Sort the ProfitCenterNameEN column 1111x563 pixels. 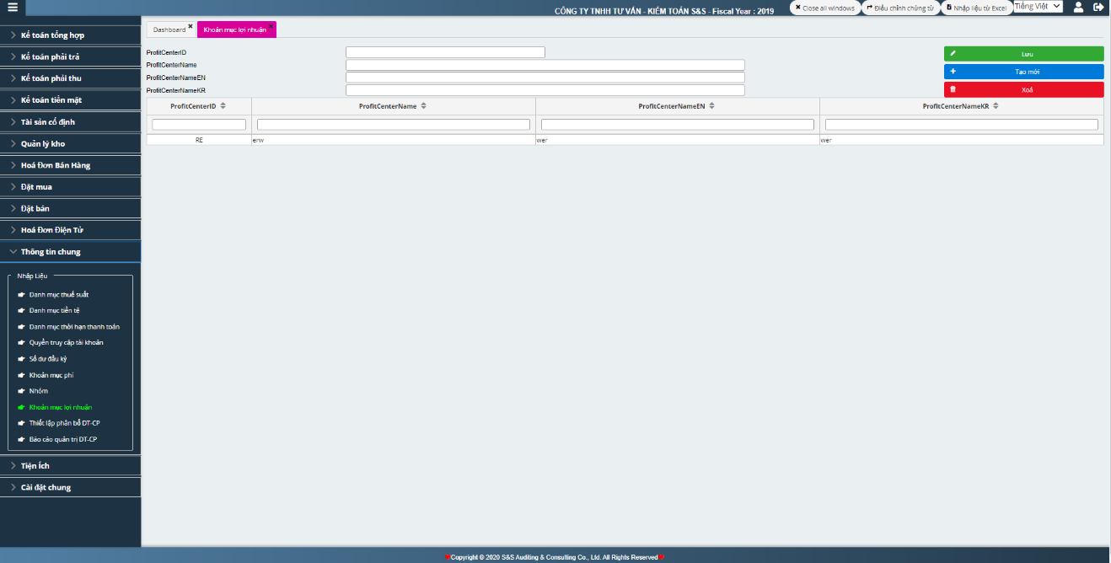(x=712, y=106)
